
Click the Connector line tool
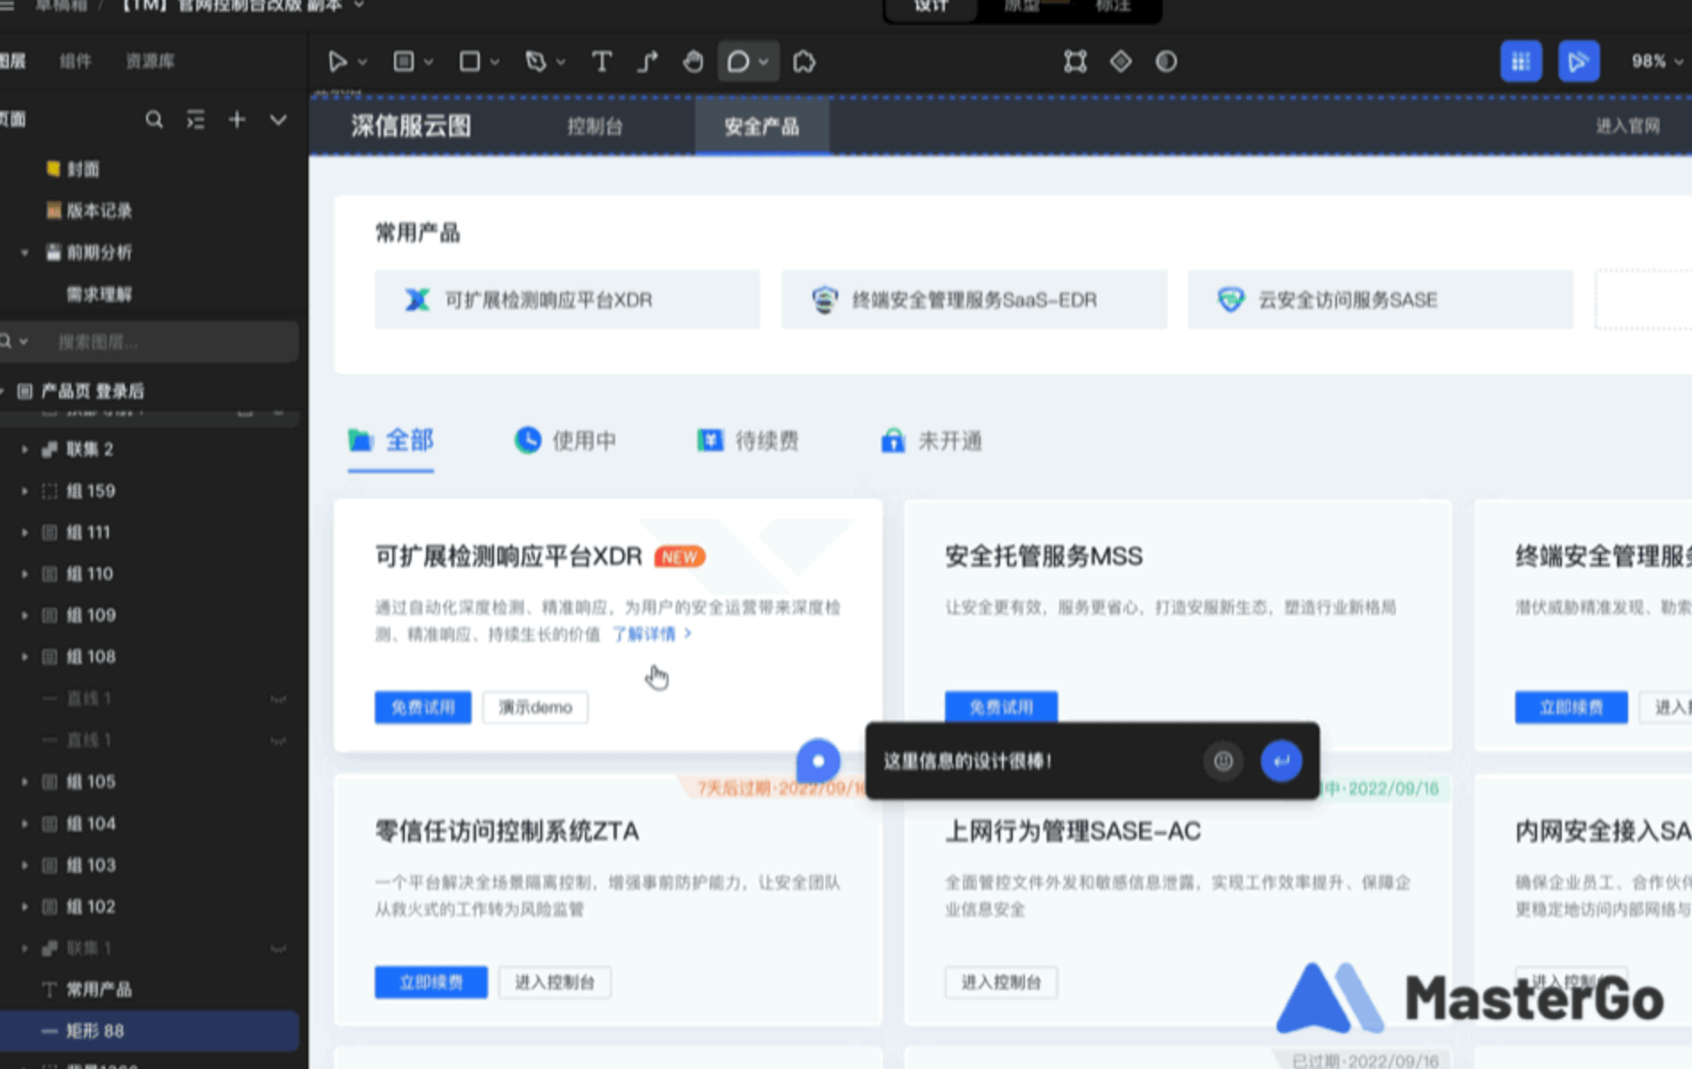647,61
